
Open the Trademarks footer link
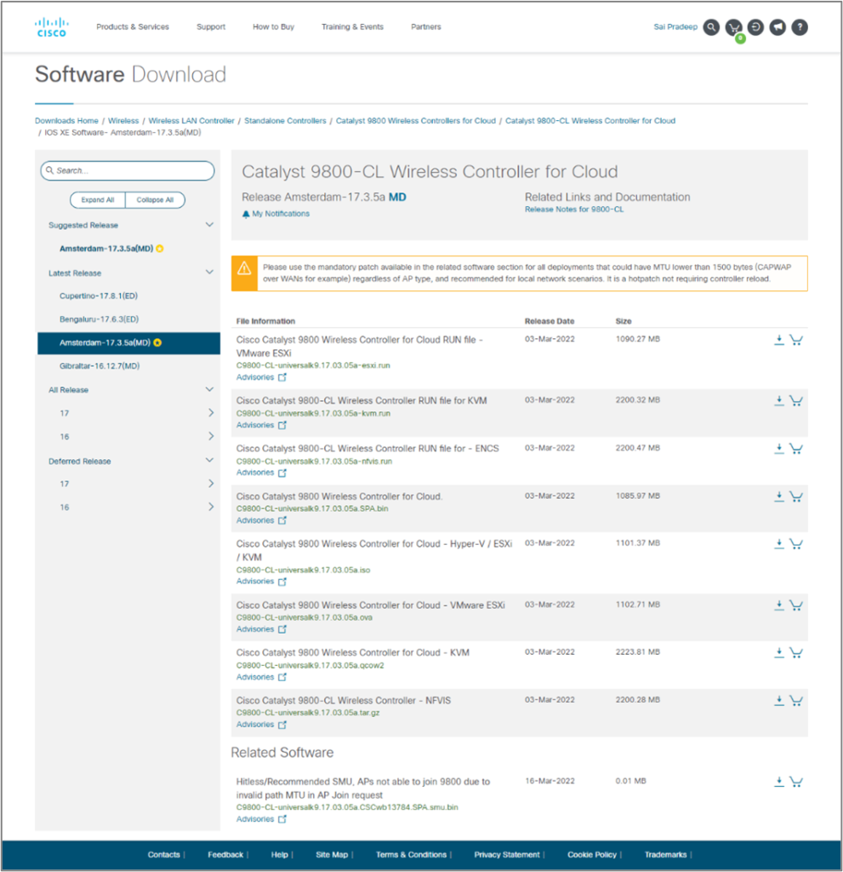[x=666, y=855]
